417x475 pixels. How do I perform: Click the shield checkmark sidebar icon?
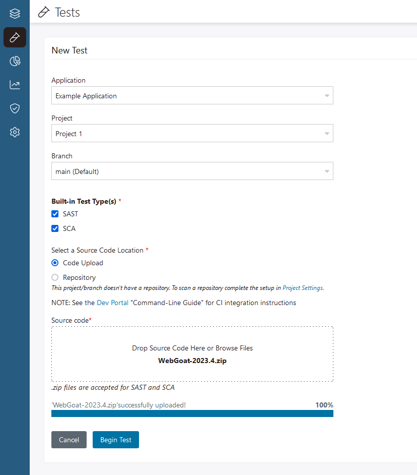click(x=15, y=108)
